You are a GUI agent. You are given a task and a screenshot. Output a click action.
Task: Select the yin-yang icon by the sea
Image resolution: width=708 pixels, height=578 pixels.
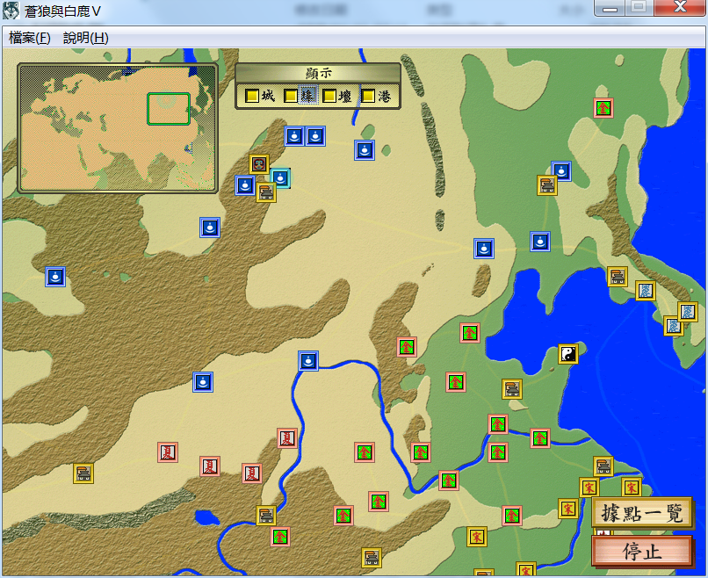[x=568, y=354]
